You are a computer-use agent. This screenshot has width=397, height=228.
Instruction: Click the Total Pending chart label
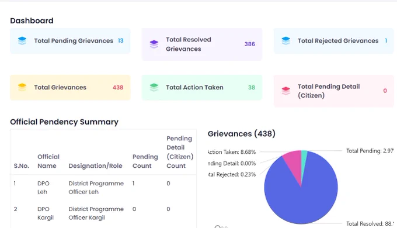(370, 151)
